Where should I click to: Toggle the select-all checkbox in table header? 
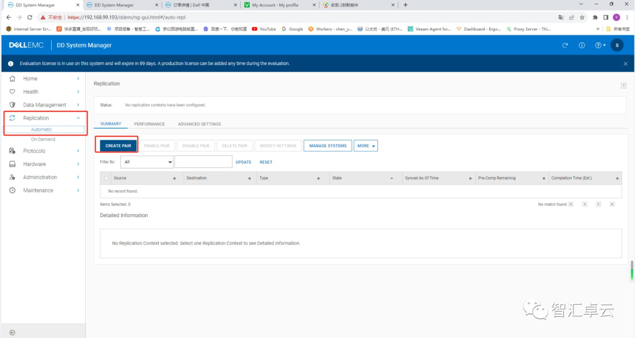point(106,178)
